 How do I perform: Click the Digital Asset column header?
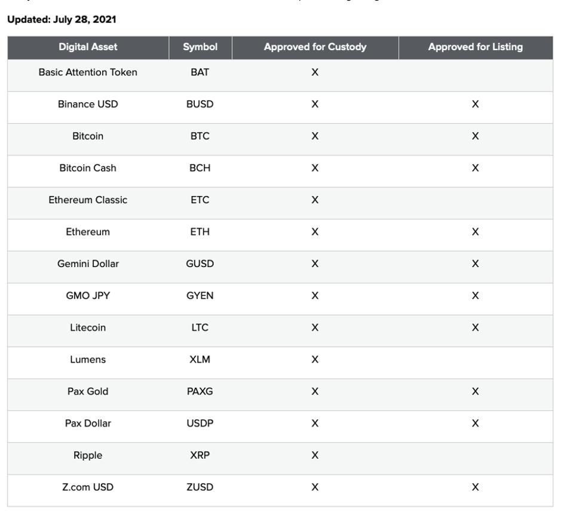pyautogui.click(x=88, y=47)
